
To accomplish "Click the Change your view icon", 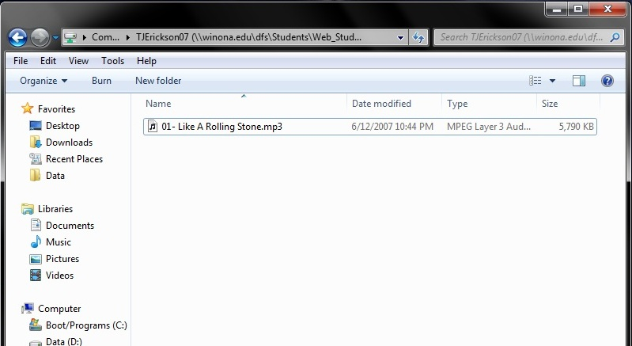I will [x=535, y=81].
